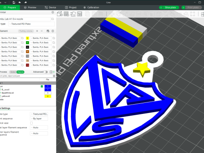Viewport: 204px width, 153px height.
Task: Change filament cell 3 for BaseWhite.stl
Action: pos(48,93)
